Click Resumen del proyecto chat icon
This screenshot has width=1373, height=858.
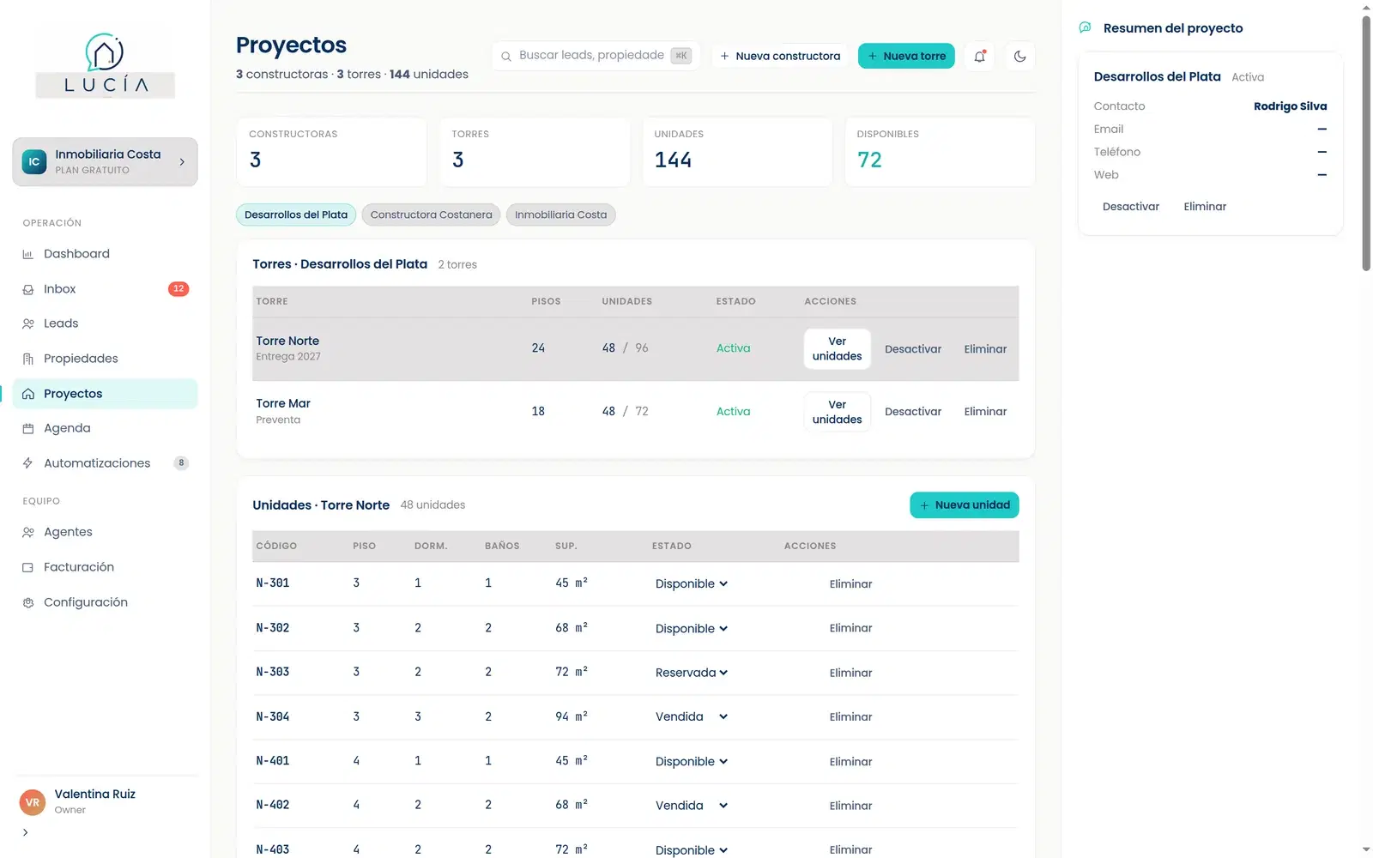pyautogui.click(x=1086, y=27)
